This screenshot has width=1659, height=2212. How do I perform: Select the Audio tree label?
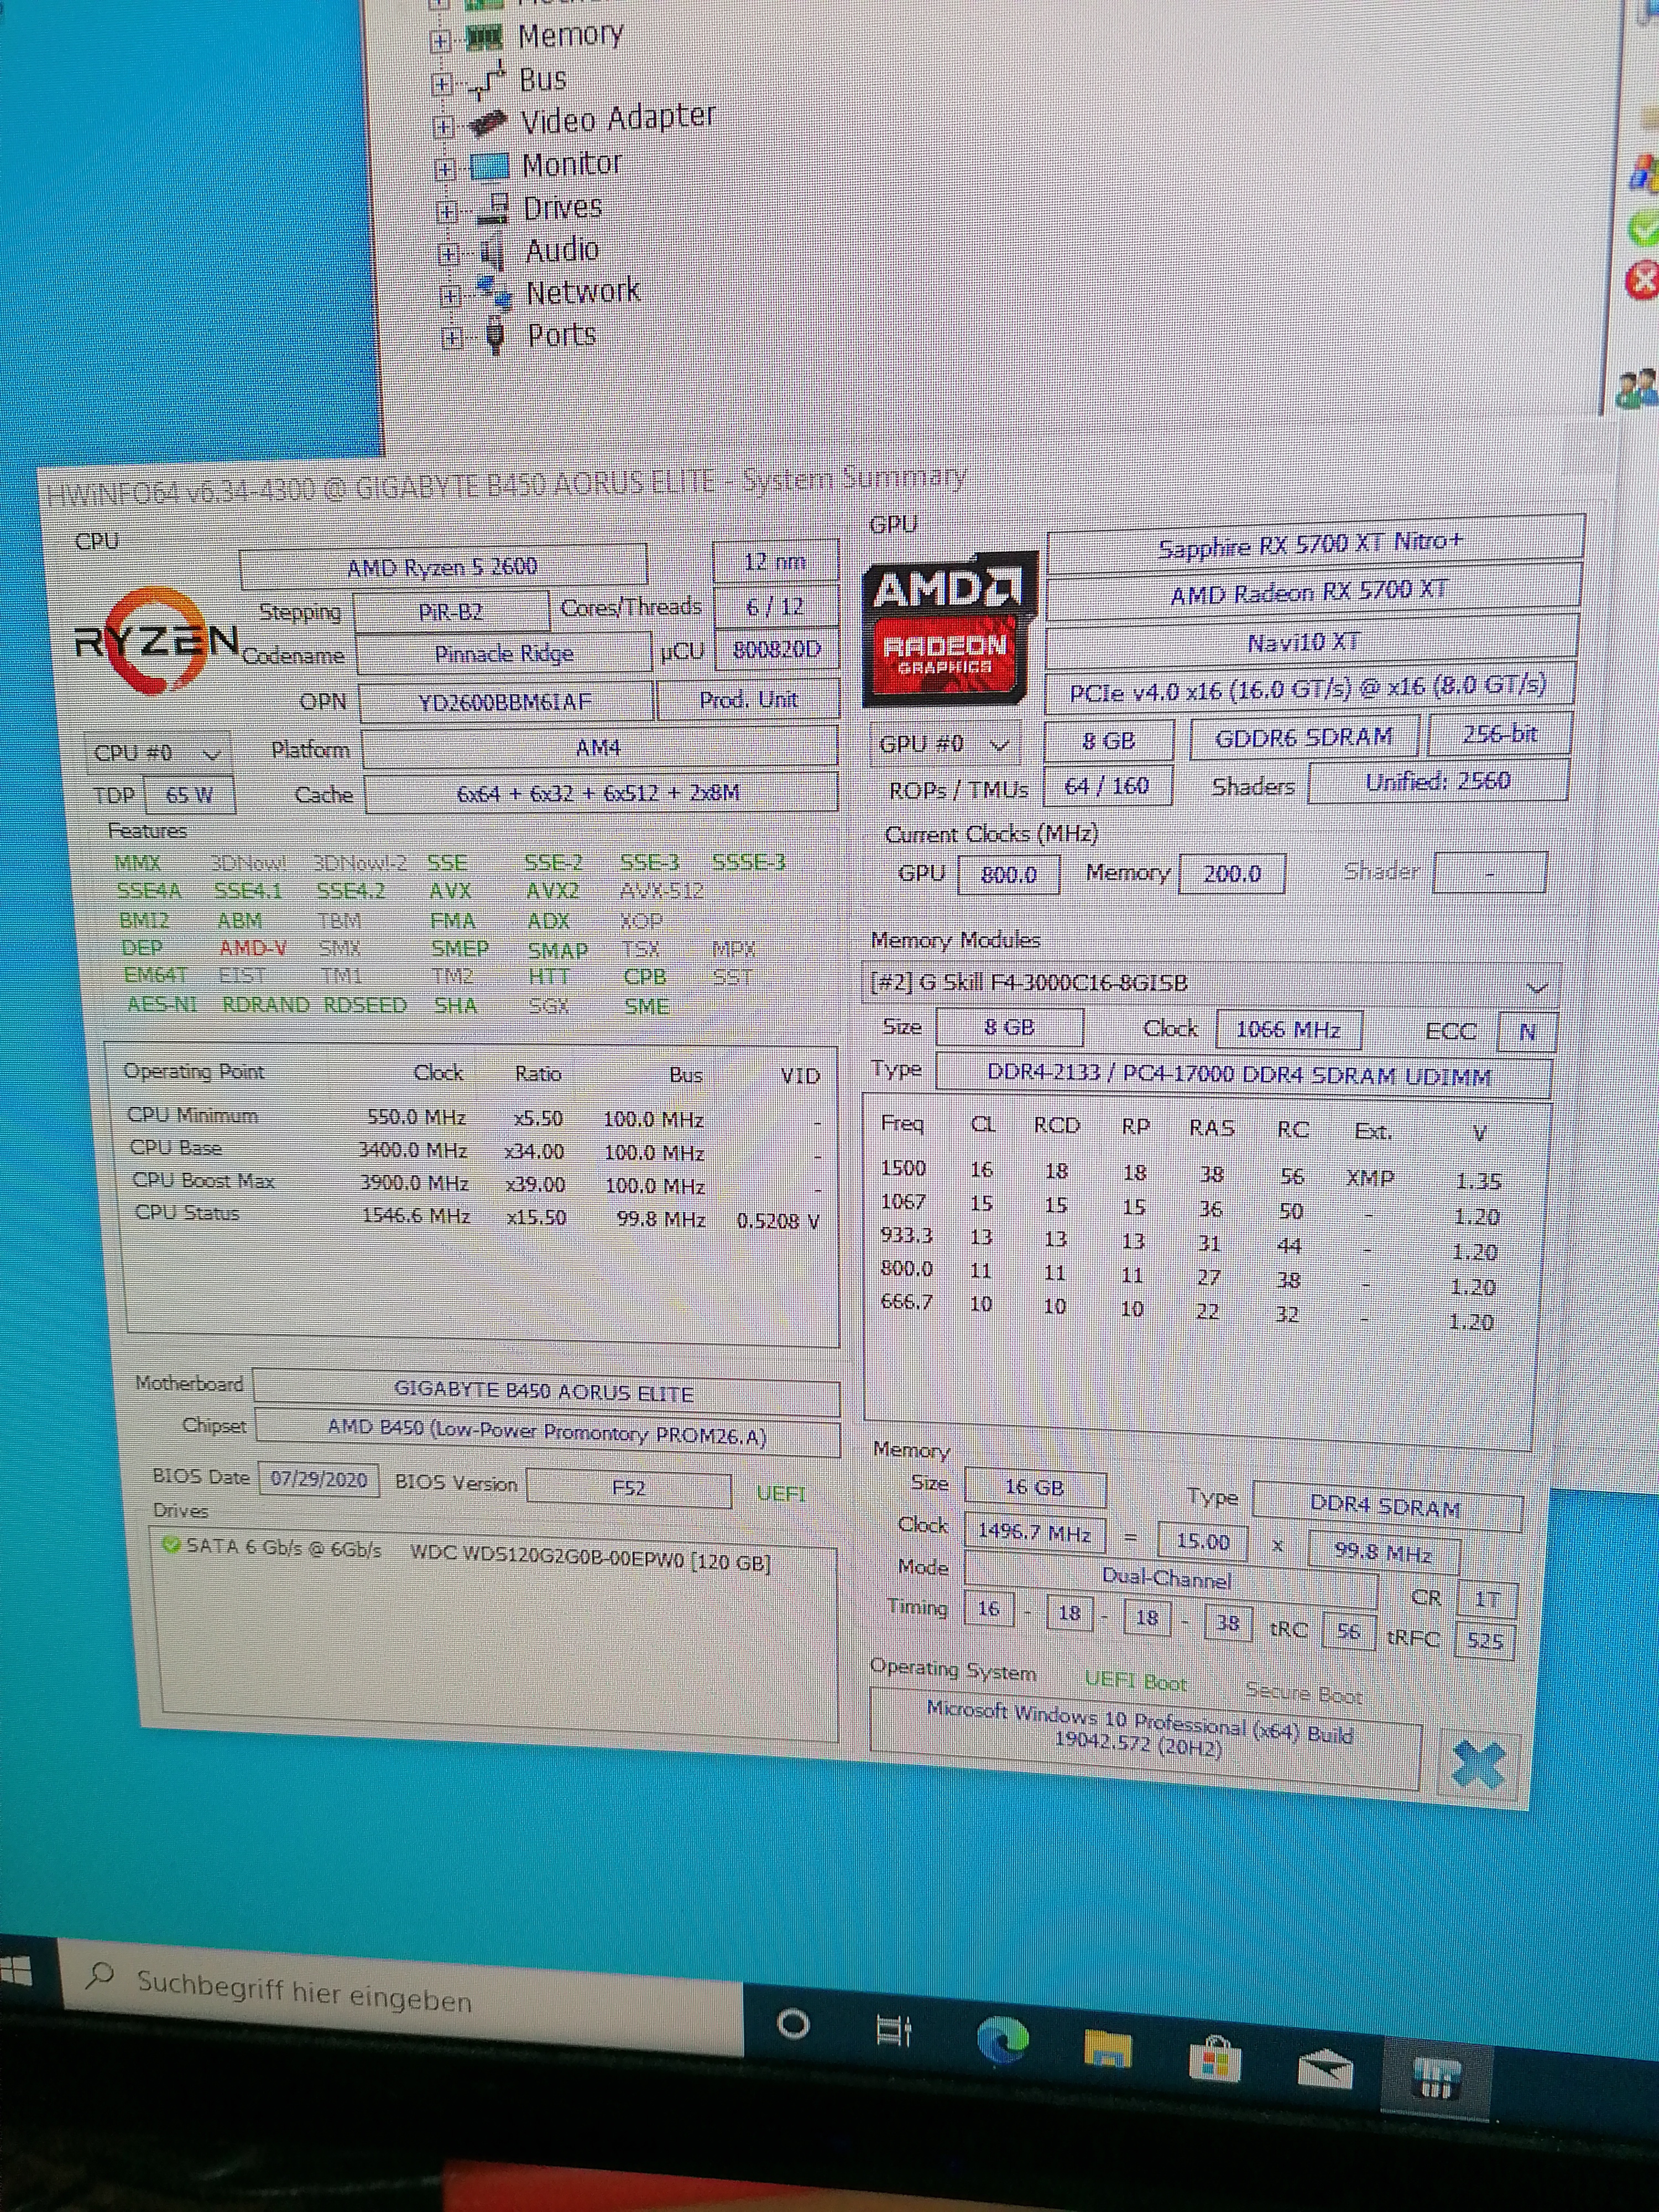(x=563, y=250)
